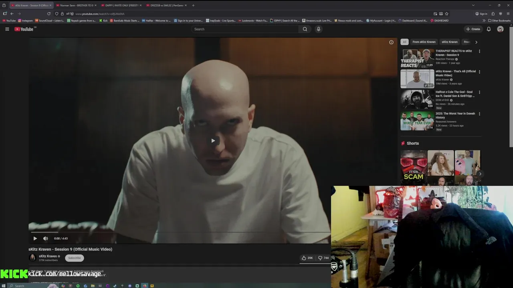This screenshot has width=513, height=288.
Task: Open Instagram bookmark
Action: click(x=25, y=20)
